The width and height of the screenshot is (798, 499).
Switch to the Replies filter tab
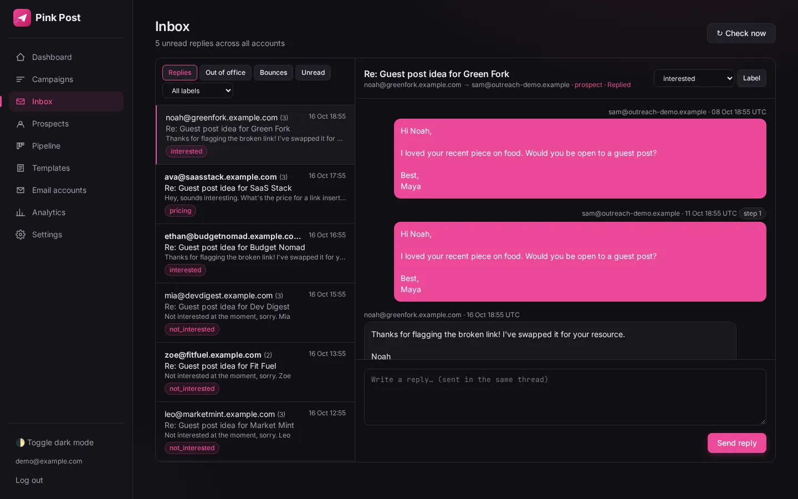point(180,73)
